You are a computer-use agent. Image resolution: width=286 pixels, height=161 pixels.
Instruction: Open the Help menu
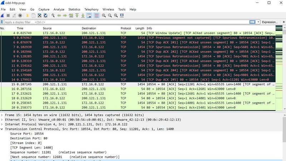(133, 9)
